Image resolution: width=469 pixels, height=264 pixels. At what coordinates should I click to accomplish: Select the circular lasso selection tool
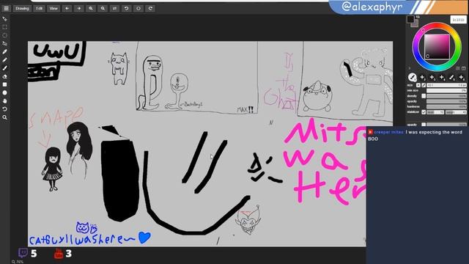point(5,35)
